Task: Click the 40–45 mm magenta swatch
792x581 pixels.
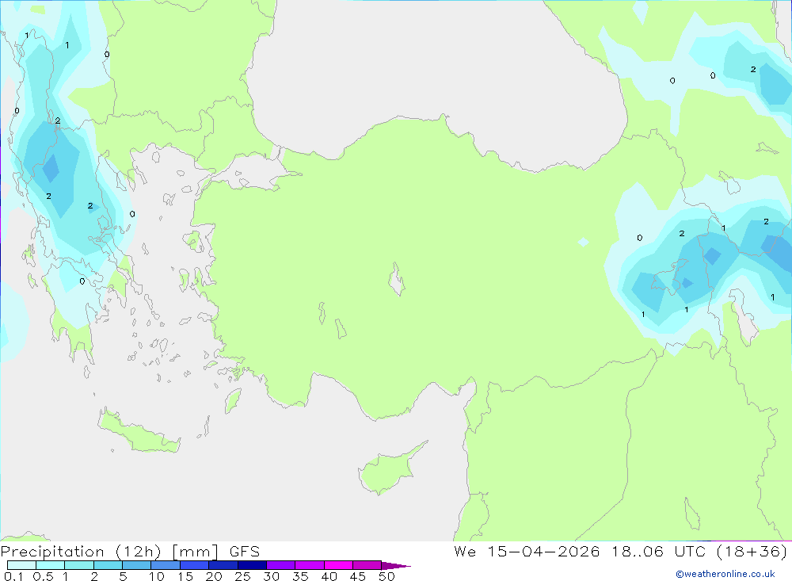Action: (338, 565)
